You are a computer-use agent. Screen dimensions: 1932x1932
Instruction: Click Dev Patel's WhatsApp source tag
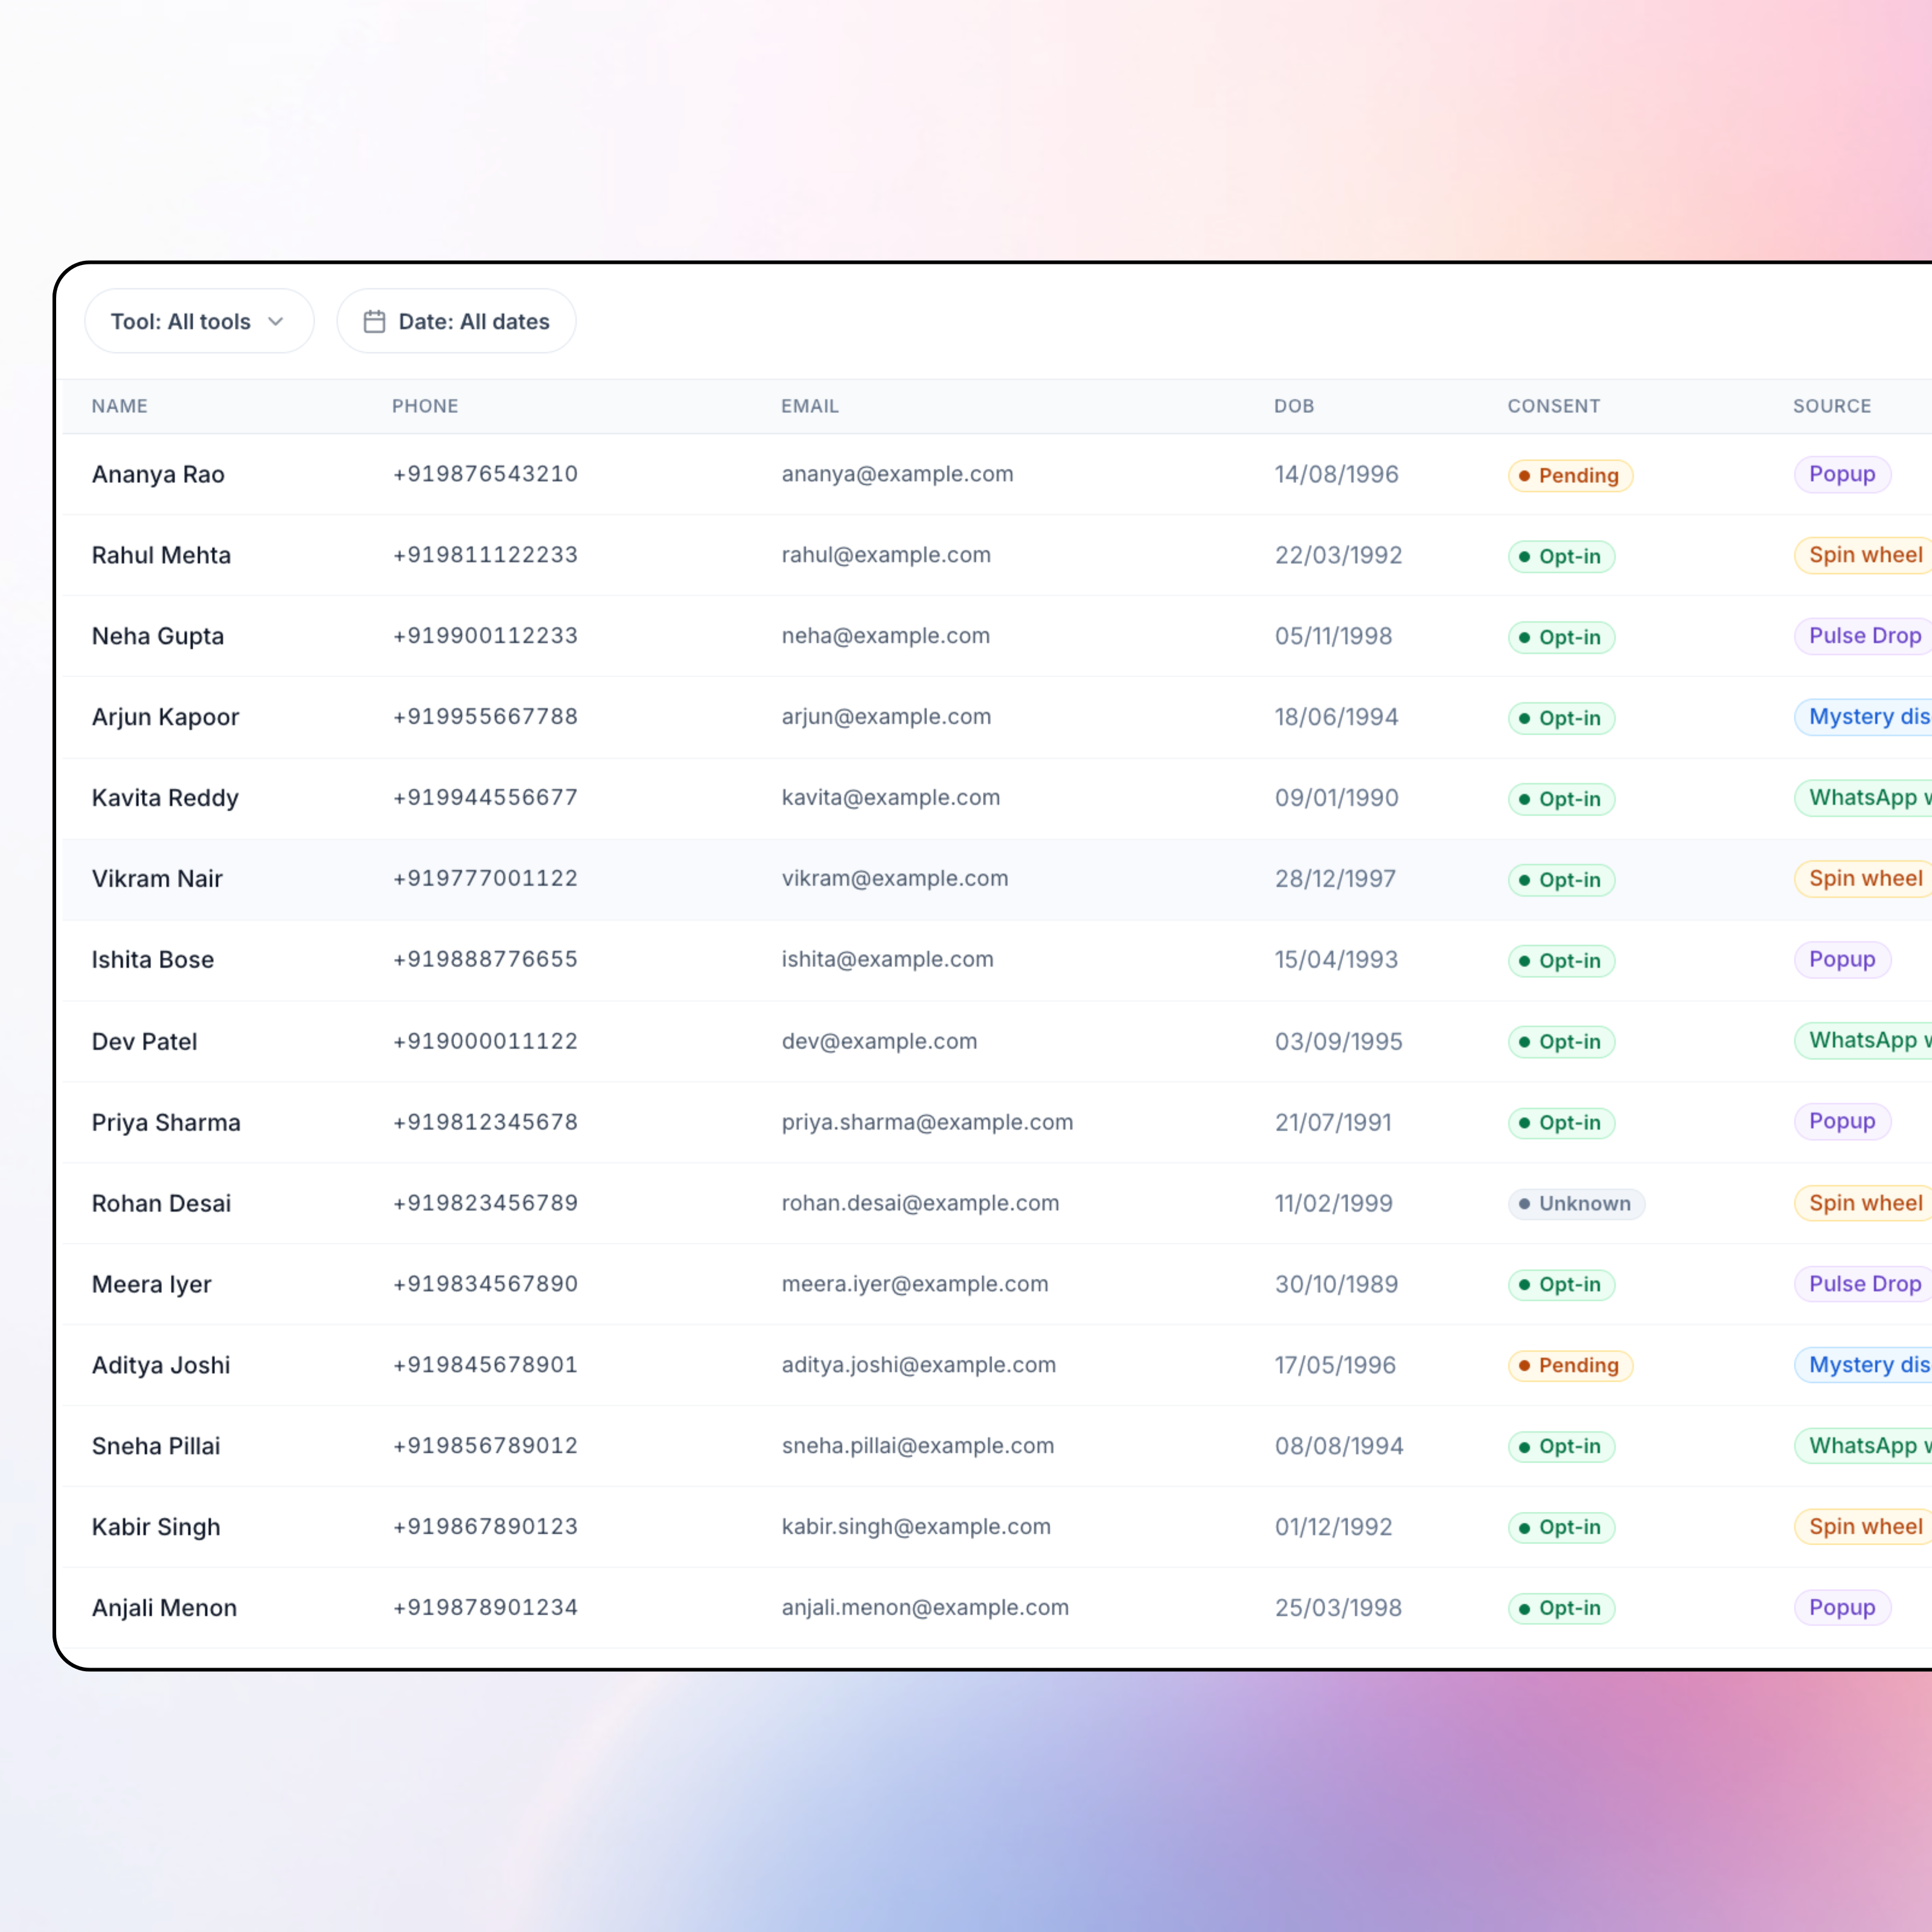click(1864, 1041)
